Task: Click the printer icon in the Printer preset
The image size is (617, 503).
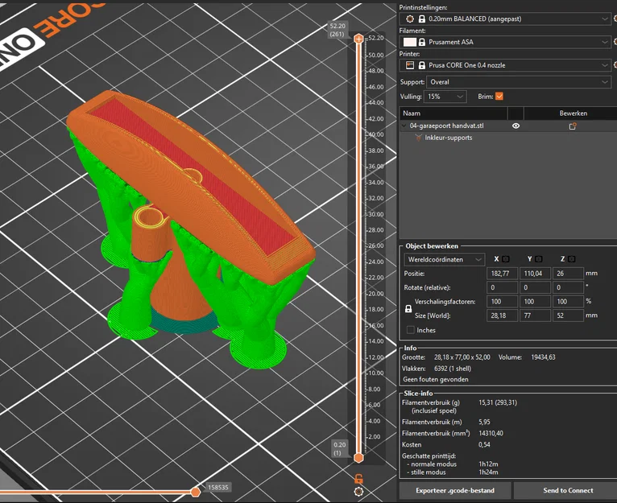Action: point(410,65)
